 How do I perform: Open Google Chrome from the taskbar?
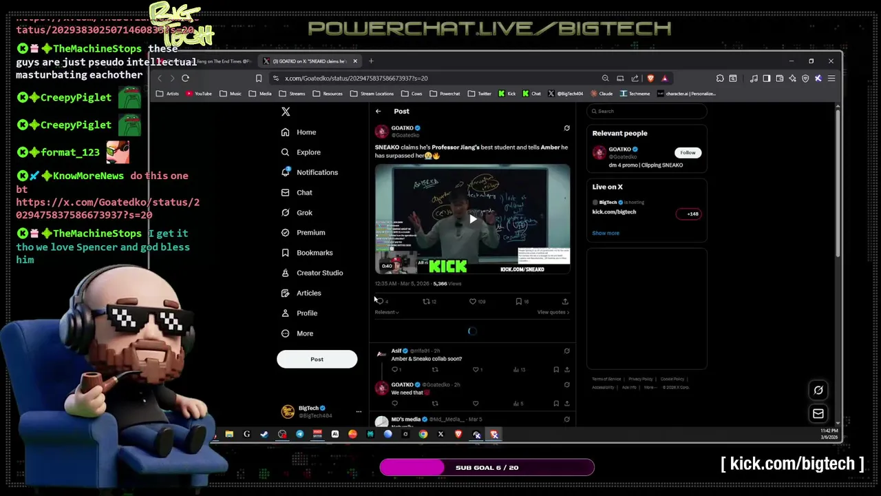pos(423,434)
